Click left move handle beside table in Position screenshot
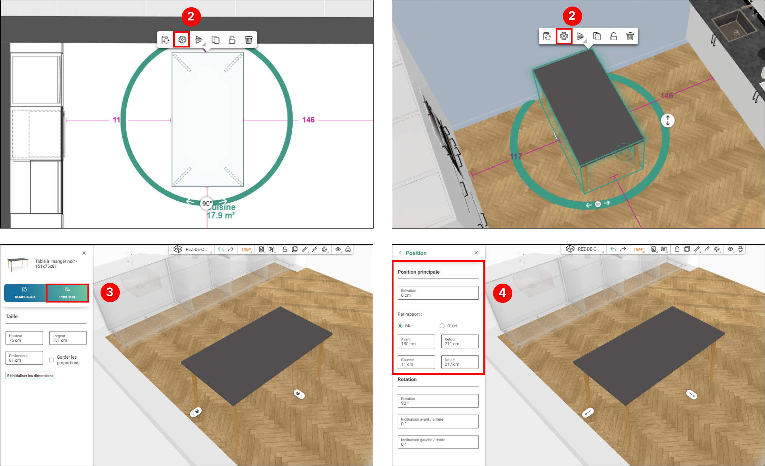This screenshot has width=765, height=466. click(x=588, y=412)
